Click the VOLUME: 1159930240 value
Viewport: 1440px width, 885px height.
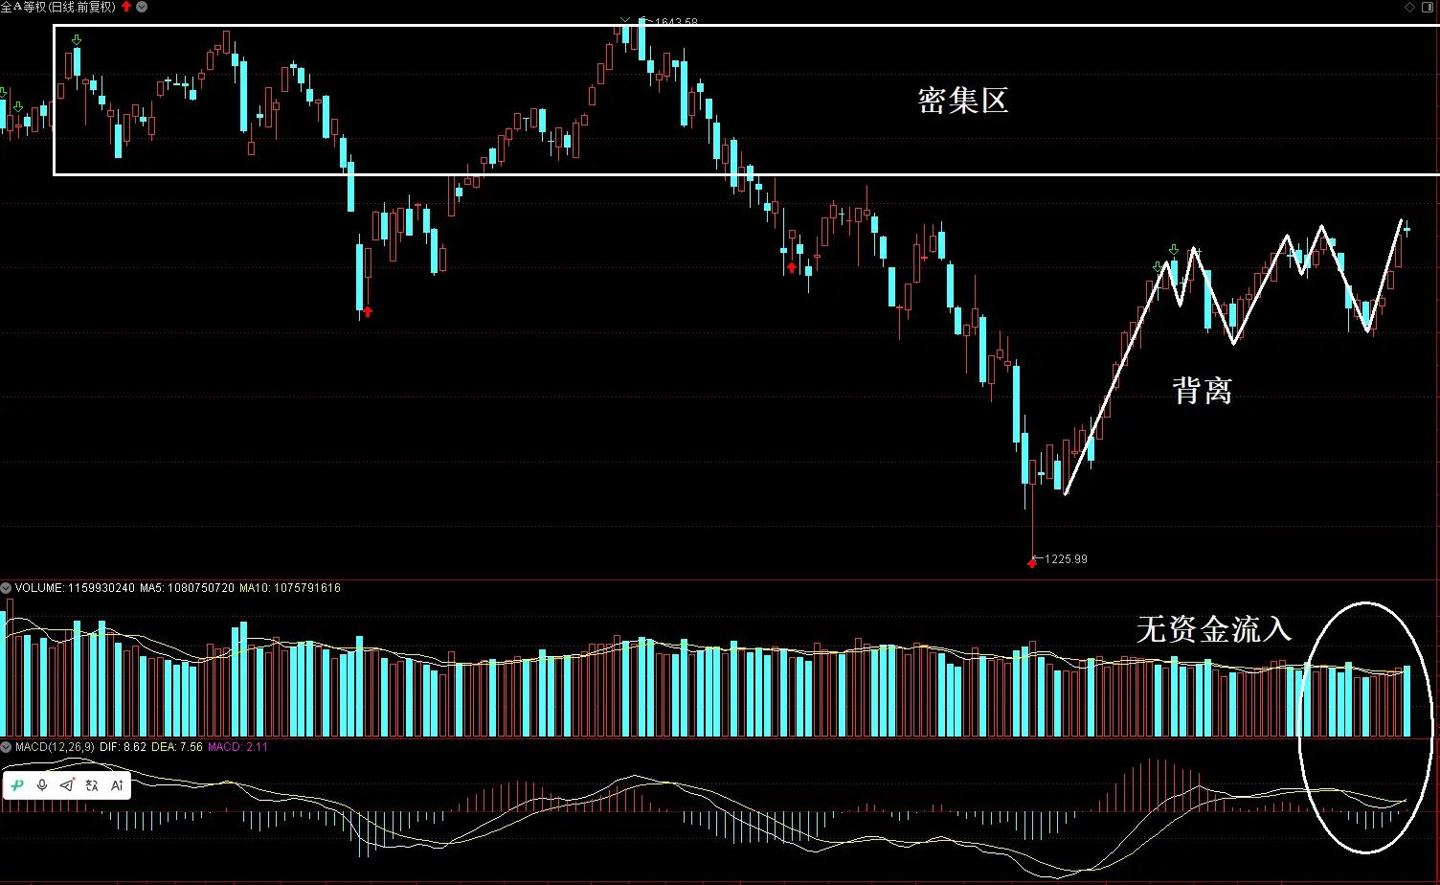(x=75, y=588)
